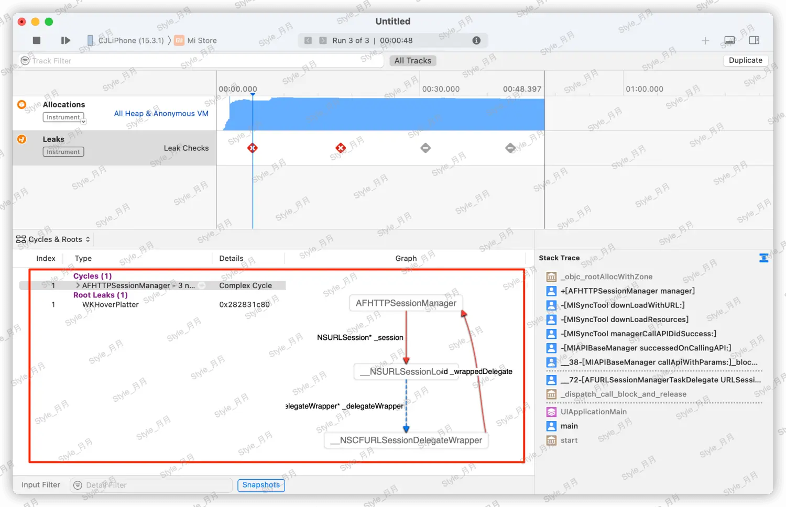Click the Leaks instrument icon
786x507 pixels.
[x=21, y=139]
